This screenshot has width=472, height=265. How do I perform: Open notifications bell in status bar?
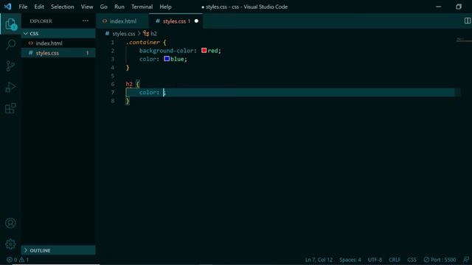coord(466,260)
